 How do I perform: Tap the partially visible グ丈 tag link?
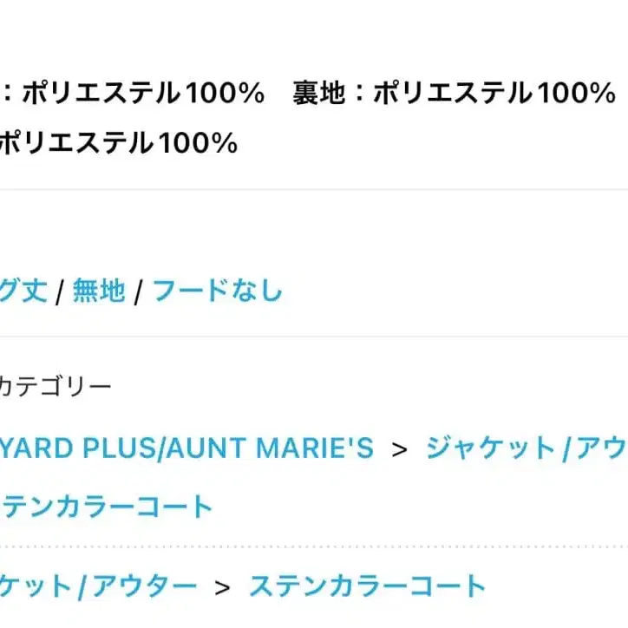point(23,291)
